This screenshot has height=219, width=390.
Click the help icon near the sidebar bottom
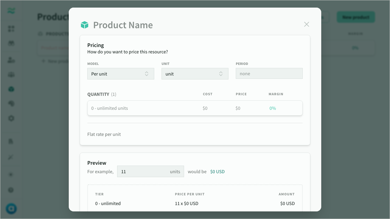[x=11, y=190]
